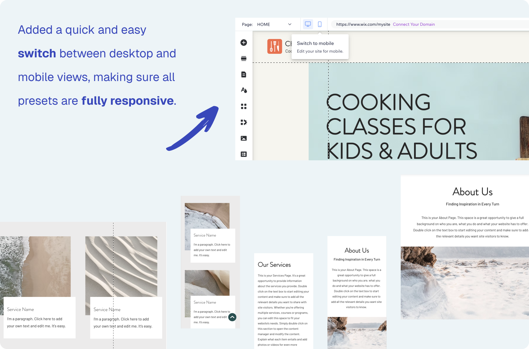Open the Site Design icon

[244, 90]
